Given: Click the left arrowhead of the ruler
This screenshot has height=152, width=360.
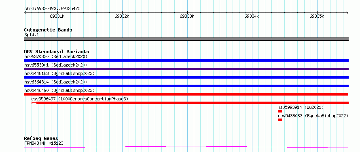Looking at the screenshot, I should (25, 12).
